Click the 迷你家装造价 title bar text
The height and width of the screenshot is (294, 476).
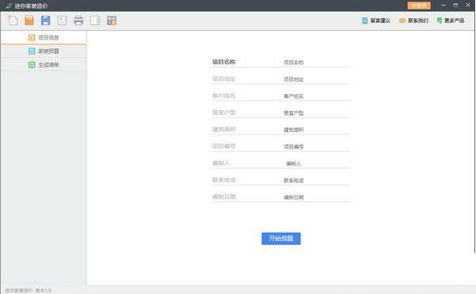click(31, 6)
